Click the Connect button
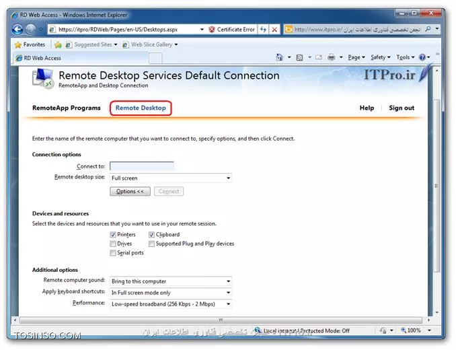This screenshot has width=456, height=350. coord(169,191)
